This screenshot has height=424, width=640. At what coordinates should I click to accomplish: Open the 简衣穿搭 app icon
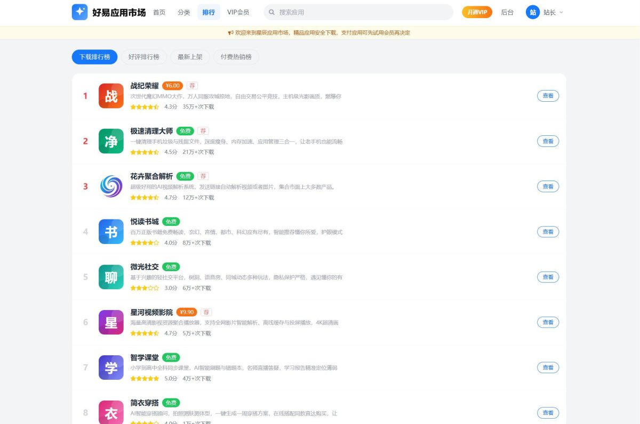click(x=111, y=412)
